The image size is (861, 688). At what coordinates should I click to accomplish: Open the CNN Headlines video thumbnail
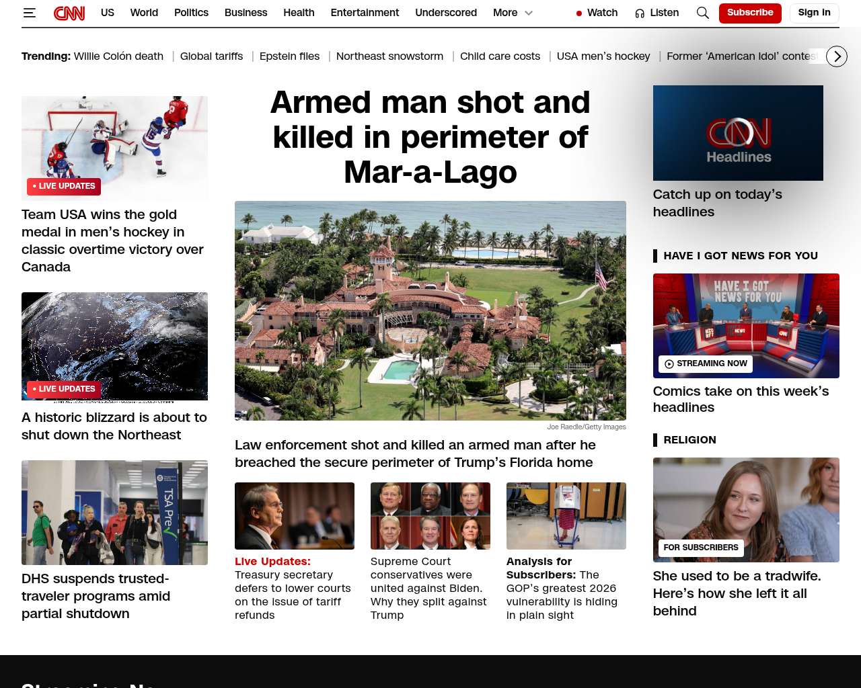pos(738,133)
